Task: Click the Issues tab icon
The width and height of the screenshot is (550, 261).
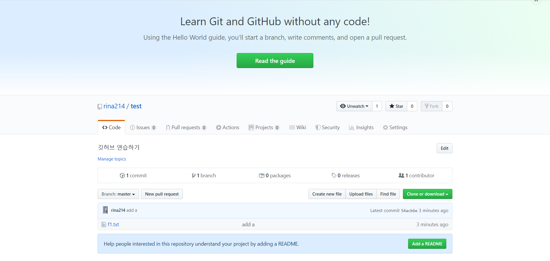Action: tap(132, 127)
